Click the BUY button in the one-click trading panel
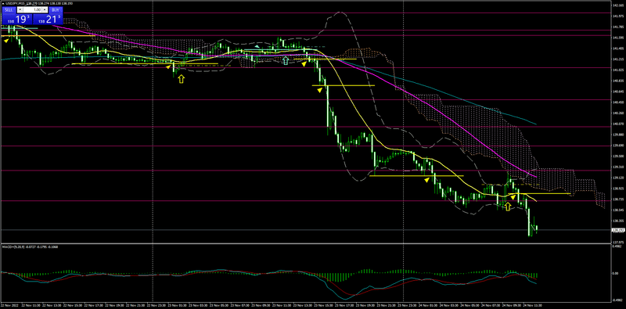Image resolution: width=626 pixels, height=309 pixels. pos(56,10)
